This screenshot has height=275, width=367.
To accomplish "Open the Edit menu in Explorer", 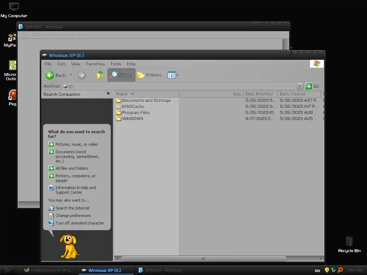I will [x=61, y=64].
